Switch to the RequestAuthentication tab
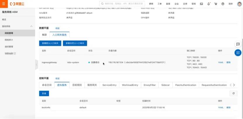The height and width of the screenshot is (119, 243). [214, 85]
